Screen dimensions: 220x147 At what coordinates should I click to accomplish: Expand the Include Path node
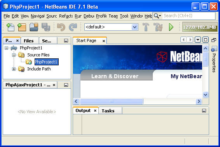(14, 69)
